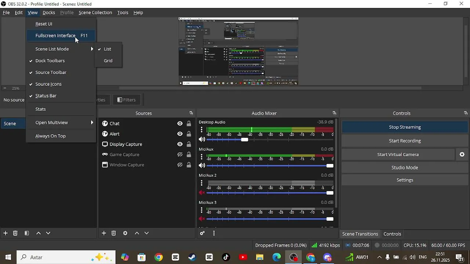Screen dimensions: 470x264
Task: Show the Window Capture source
Action: [x=180, y=165]
